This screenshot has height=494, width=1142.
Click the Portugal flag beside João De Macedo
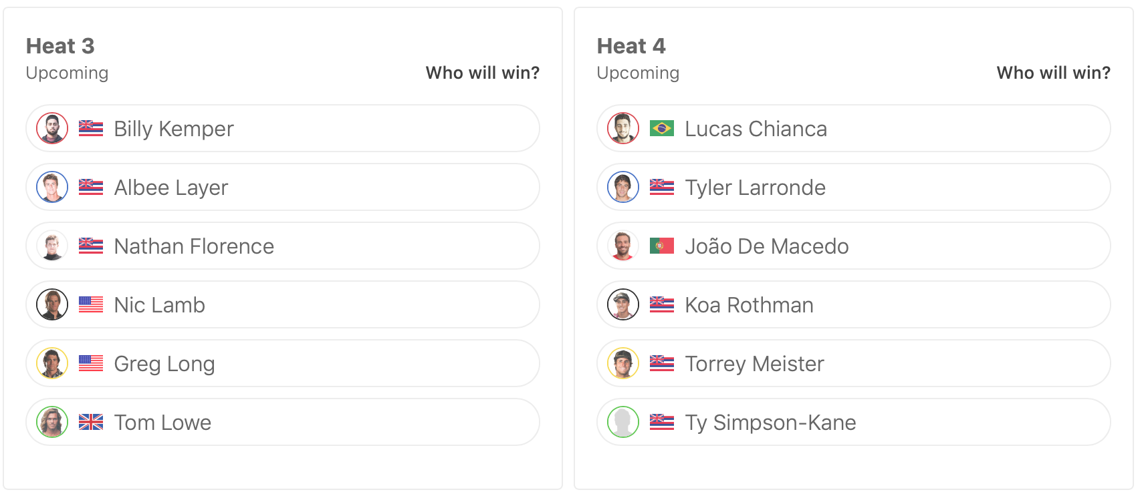click(662, 246)
